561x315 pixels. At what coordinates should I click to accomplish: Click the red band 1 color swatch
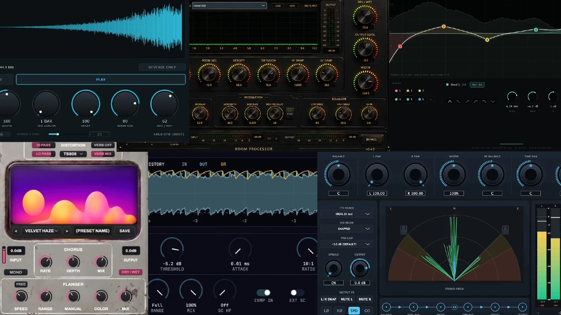pyautogui.click(x=397, y=91)
